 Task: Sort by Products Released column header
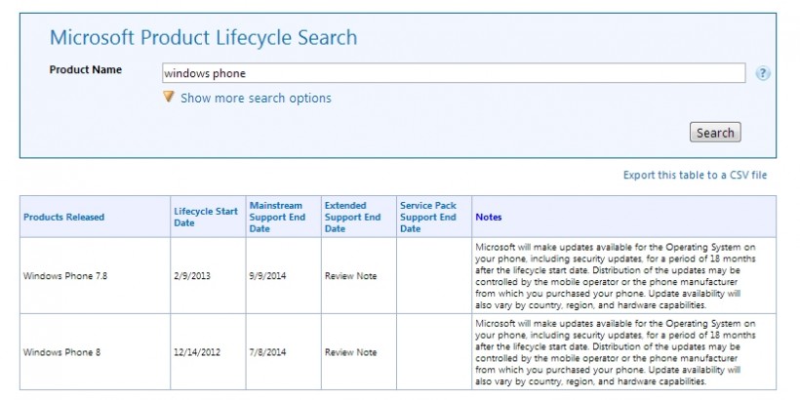[x=63, y=217]
